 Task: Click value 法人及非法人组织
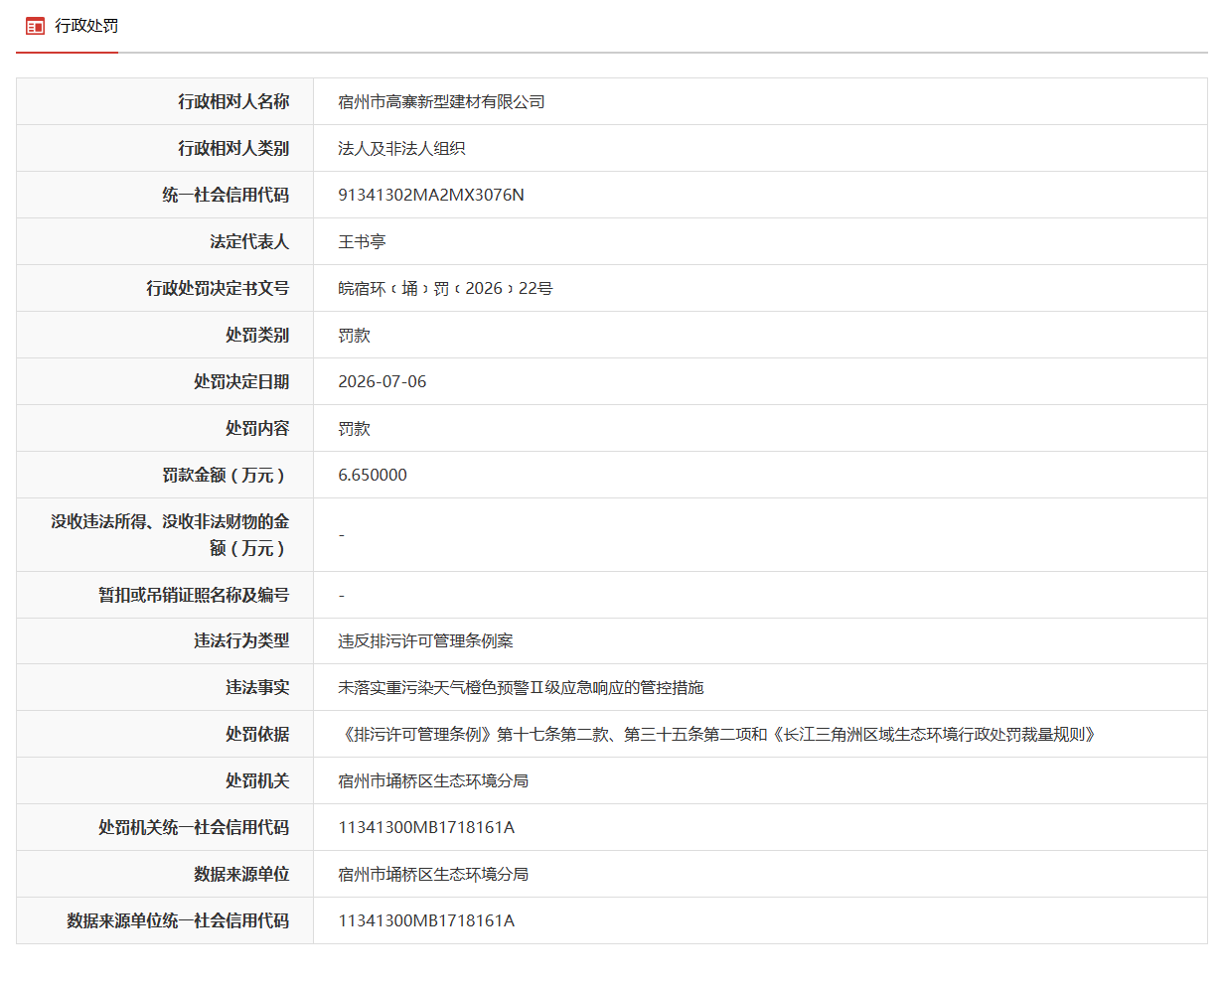[401, 148]
